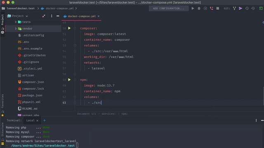Open the 1: Project side tool window tab
The height and width of the screenshot is (148, 264).
coord(2,24)
